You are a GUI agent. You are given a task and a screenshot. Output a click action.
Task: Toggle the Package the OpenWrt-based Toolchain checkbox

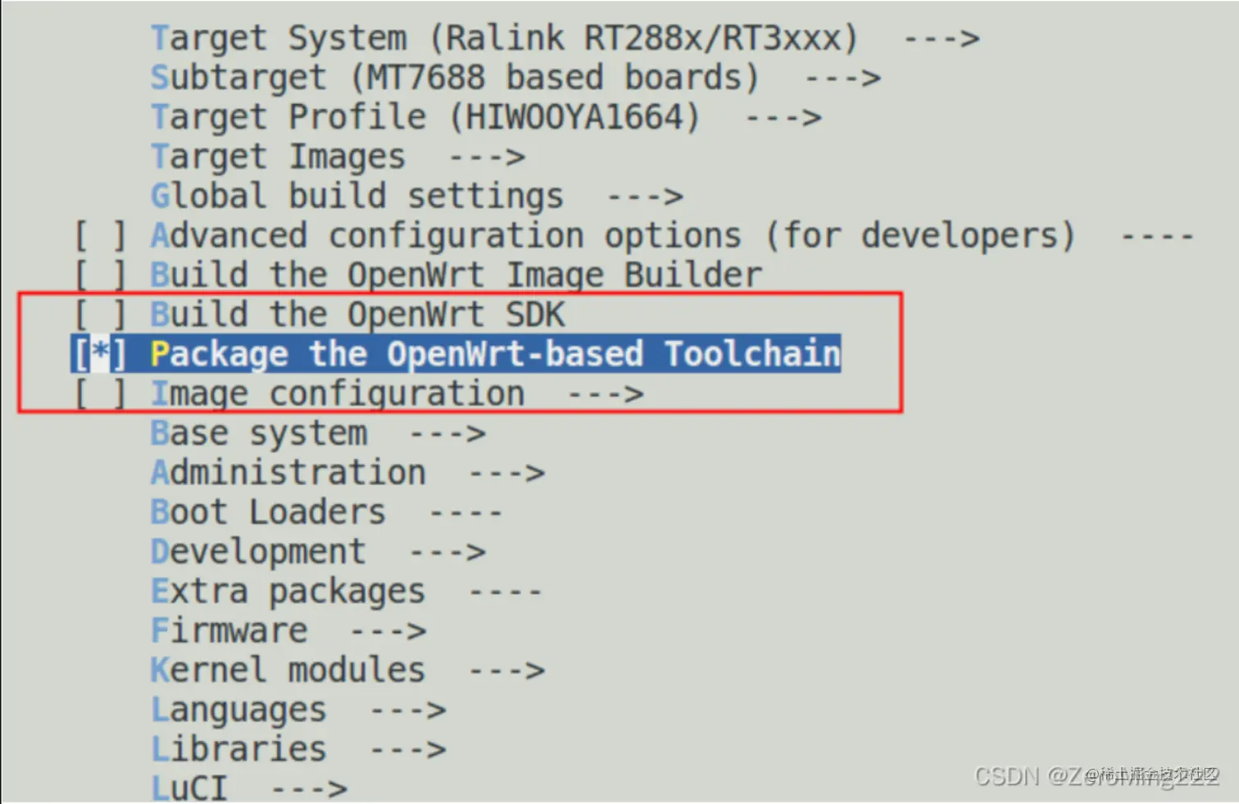click(100, 353)
